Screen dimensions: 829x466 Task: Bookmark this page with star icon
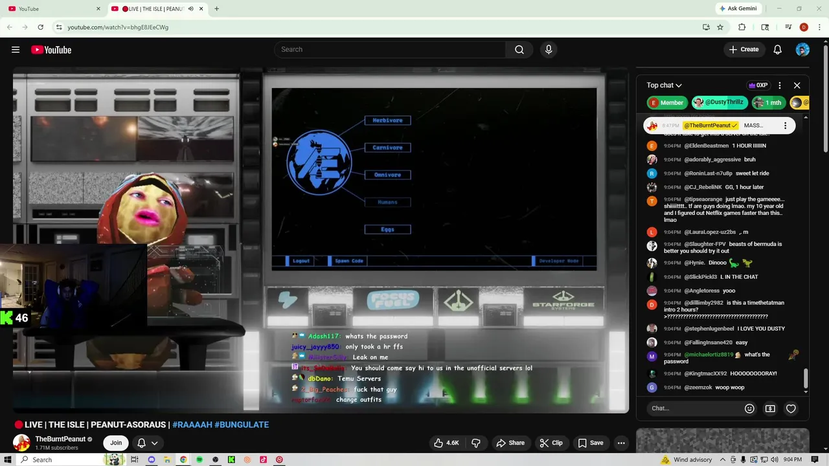tap(720, 27)
